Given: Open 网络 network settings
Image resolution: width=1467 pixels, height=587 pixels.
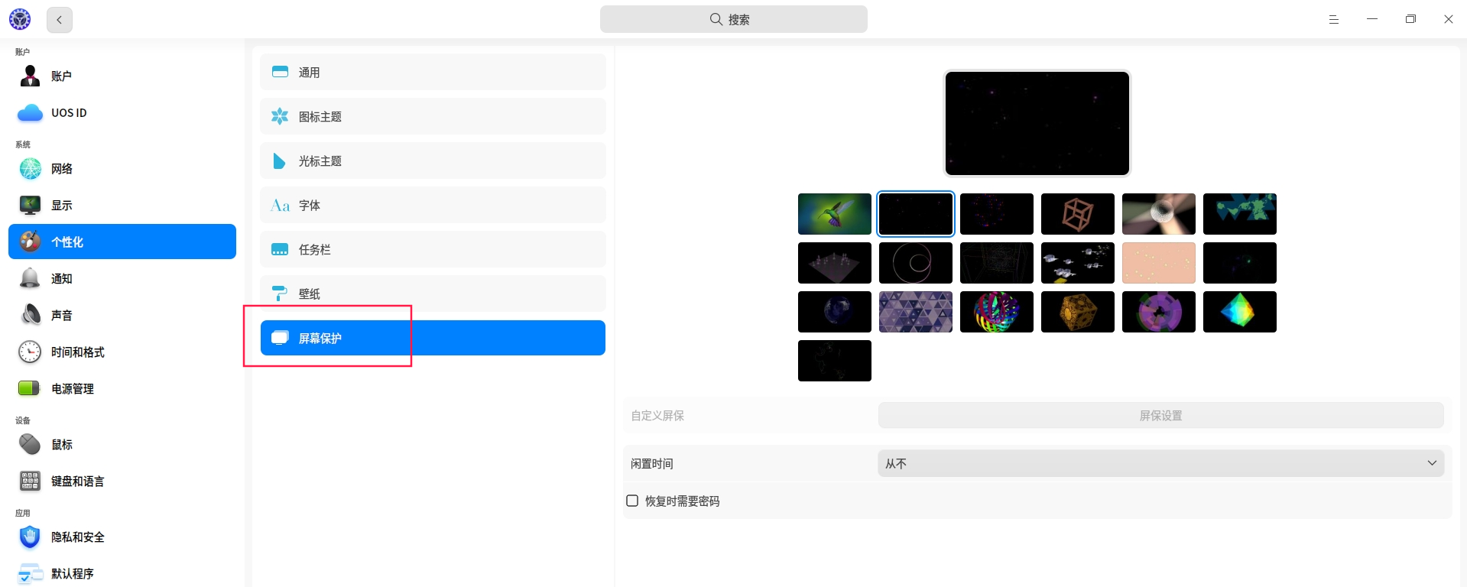Looking at the screenshot, I should (x=122, y=168).
